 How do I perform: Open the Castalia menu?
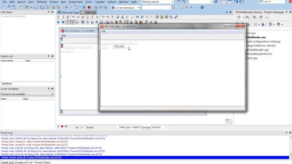(x=100, y=2)
